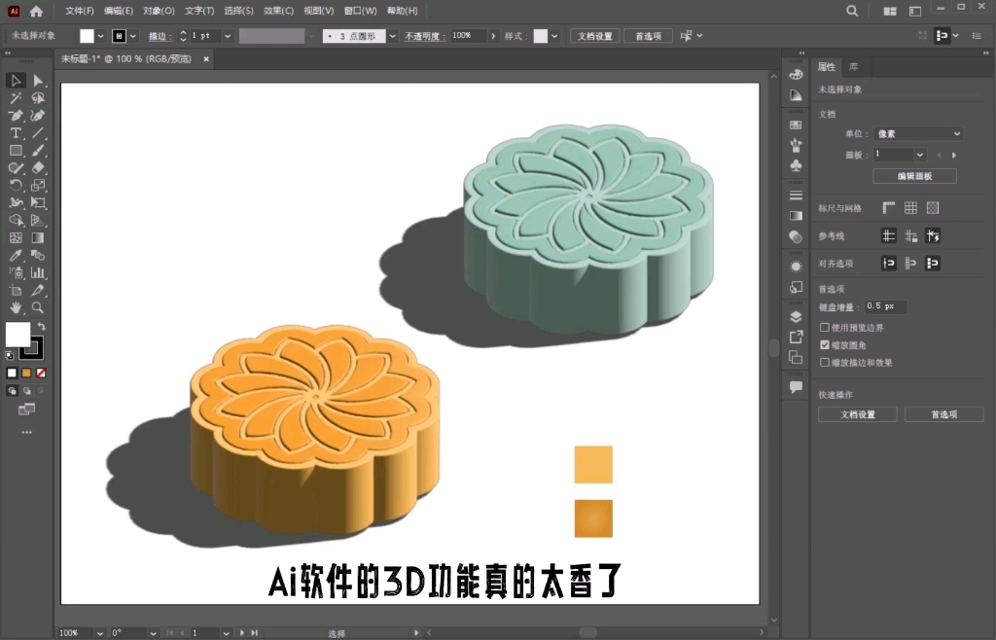The height and width of the screenshot is (640, 996).
Task: Select the Hand tool
Action: (16, 307)
